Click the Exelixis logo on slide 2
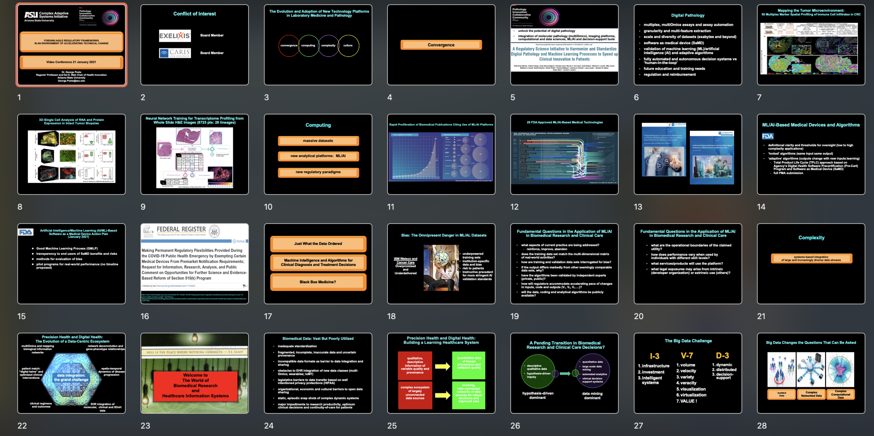 [175, 36]
